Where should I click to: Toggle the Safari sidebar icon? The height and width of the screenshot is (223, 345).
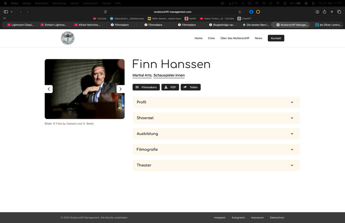pos(6,12)
